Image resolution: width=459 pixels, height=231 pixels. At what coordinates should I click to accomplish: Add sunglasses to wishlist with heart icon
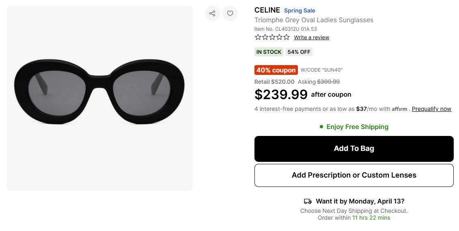[x=230, y=13]
